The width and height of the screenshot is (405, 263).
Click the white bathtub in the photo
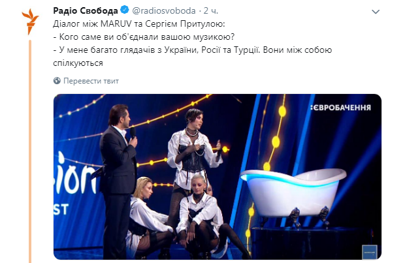click(x=293, y=194)
